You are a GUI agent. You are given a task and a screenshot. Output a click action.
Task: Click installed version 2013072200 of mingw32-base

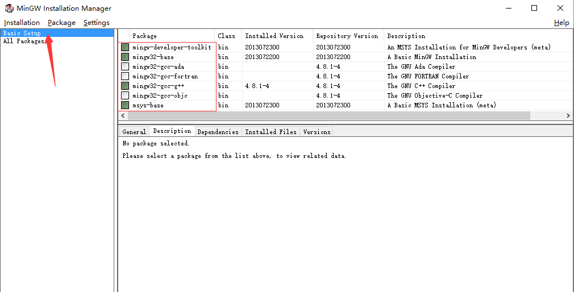click(262, 57)
